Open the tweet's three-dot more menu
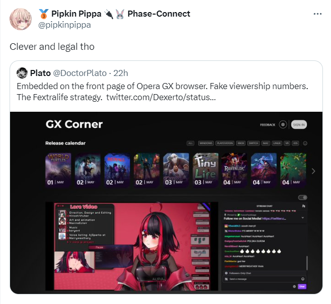 pyautogui.click(x=317, y=14)
